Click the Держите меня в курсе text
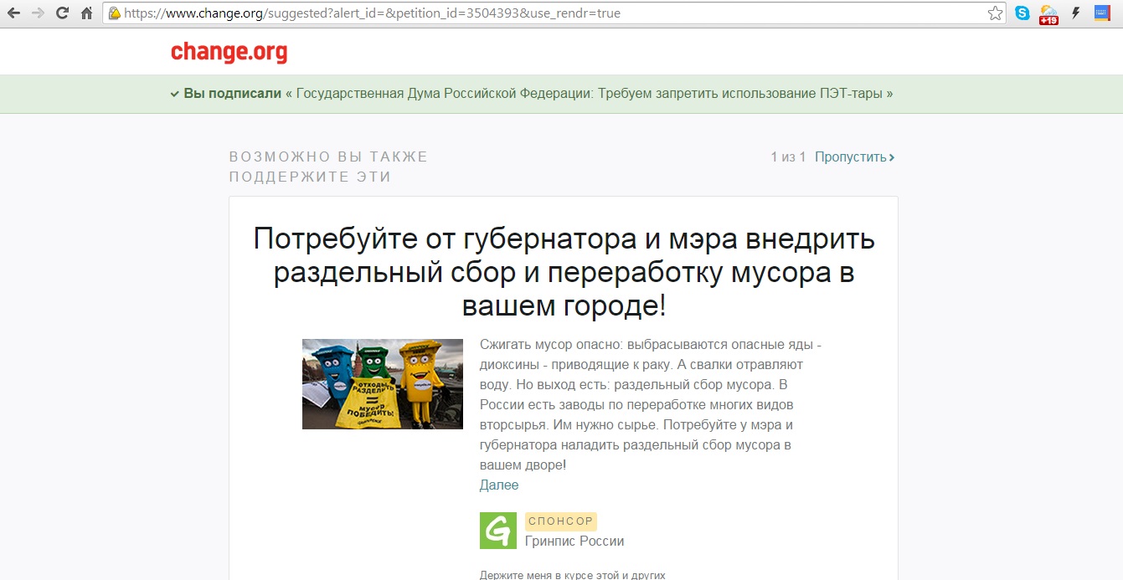Image resolution: width=1123 pixels, height=580 pixels. point(572,575)
